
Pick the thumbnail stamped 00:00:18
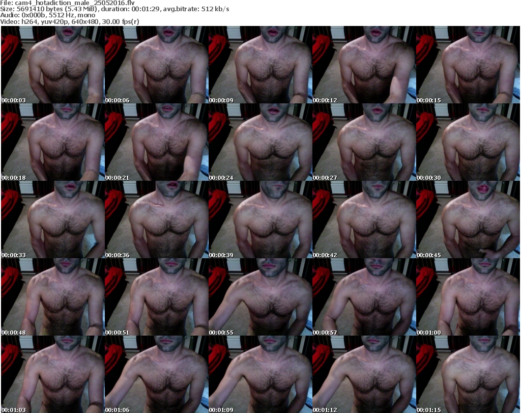53,142
